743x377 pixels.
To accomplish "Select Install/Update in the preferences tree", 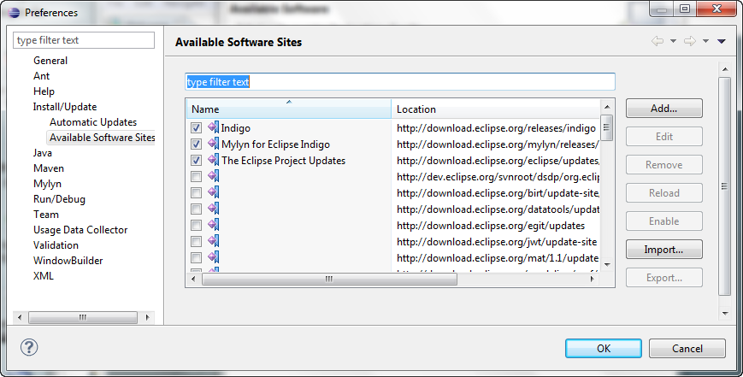I will coord(65,107).
